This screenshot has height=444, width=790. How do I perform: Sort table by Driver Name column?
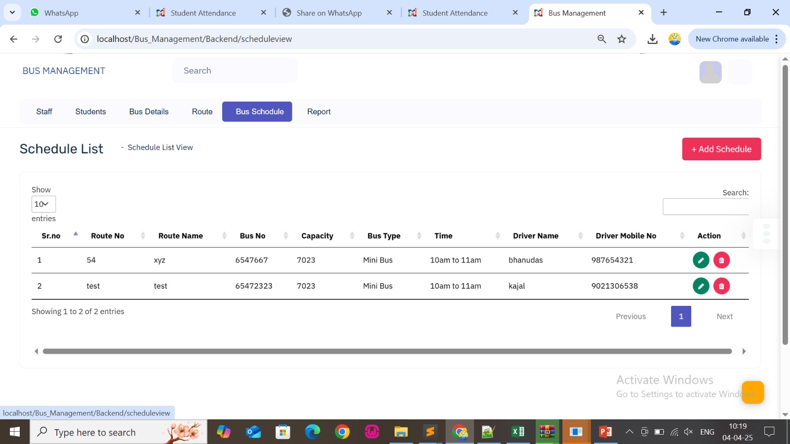[536, 236]
